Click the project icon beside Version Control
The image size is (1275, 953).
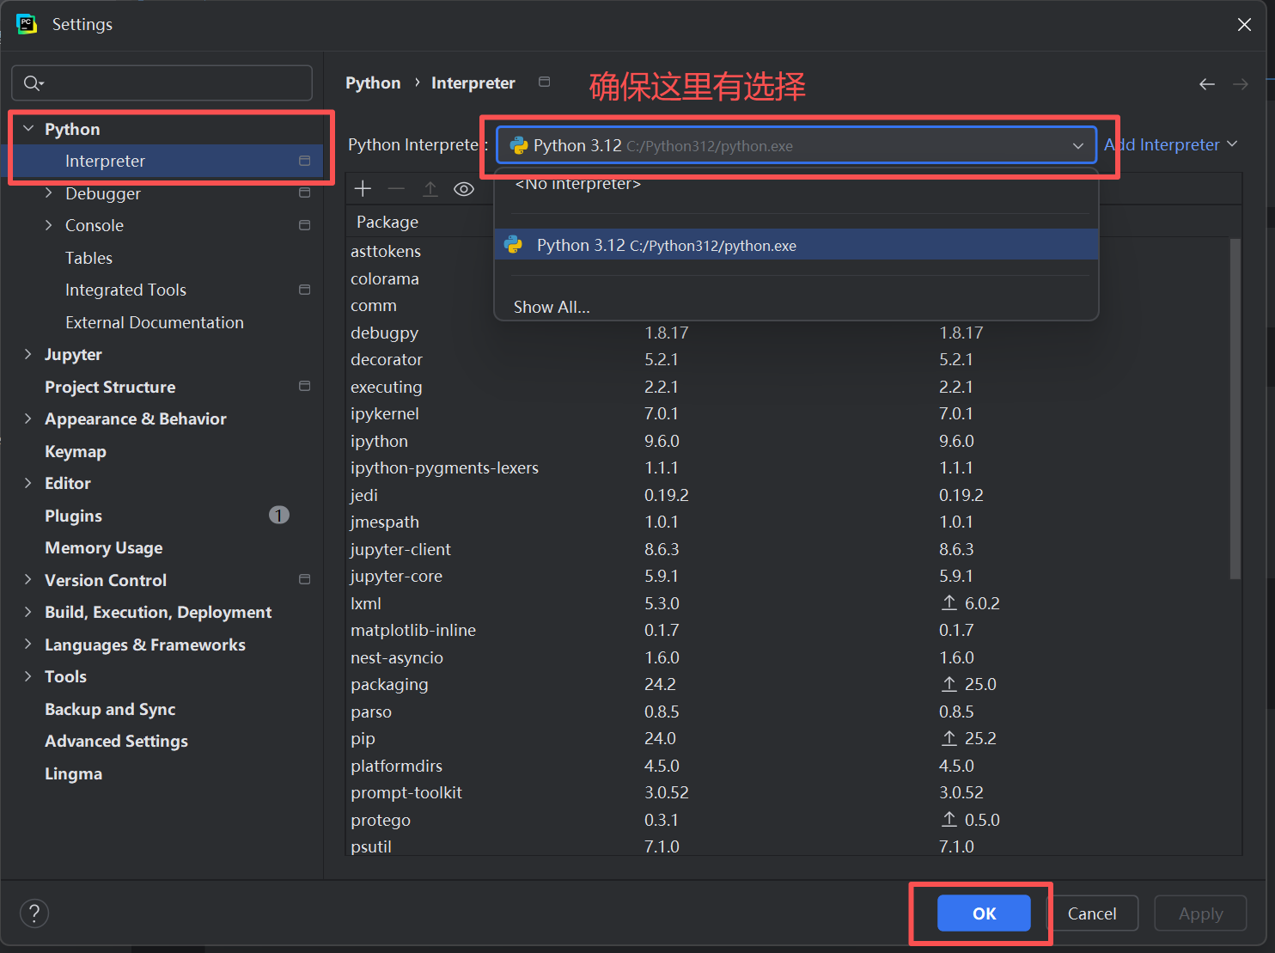[x=304, y=580]
